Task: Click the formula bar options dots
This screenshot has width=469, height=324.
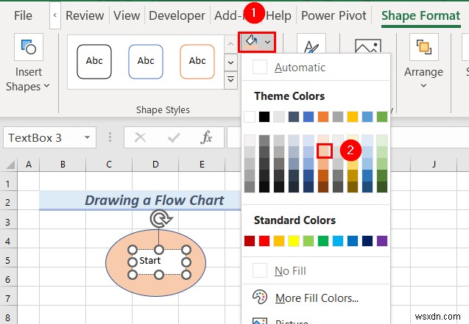Action: (110, 137)
